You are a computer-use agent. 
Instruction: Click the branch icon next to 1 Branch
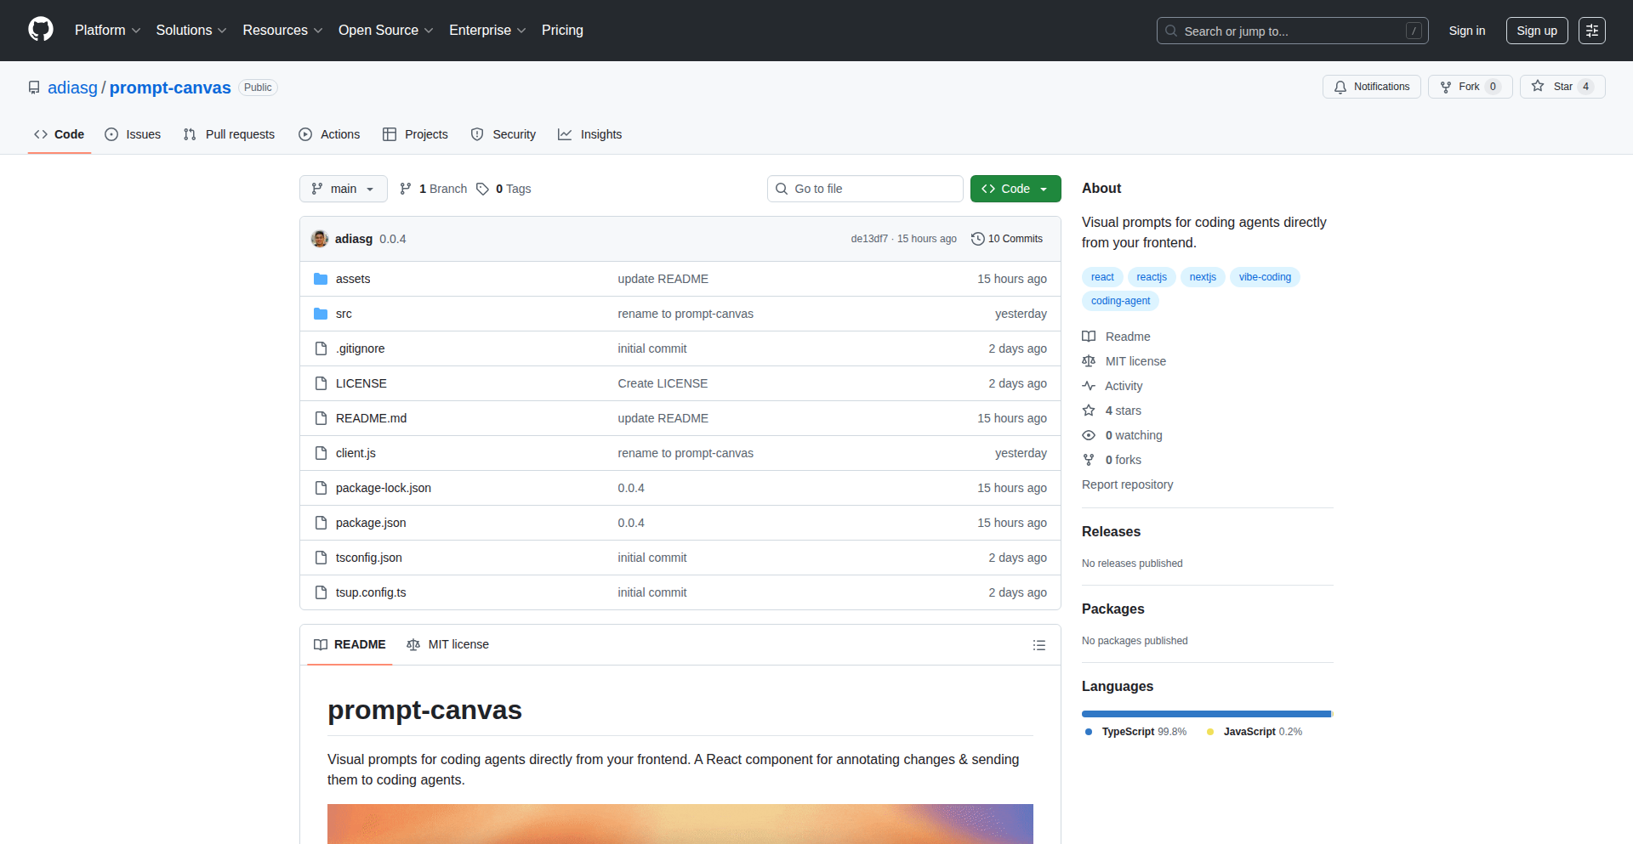click(x=406, y=189)
